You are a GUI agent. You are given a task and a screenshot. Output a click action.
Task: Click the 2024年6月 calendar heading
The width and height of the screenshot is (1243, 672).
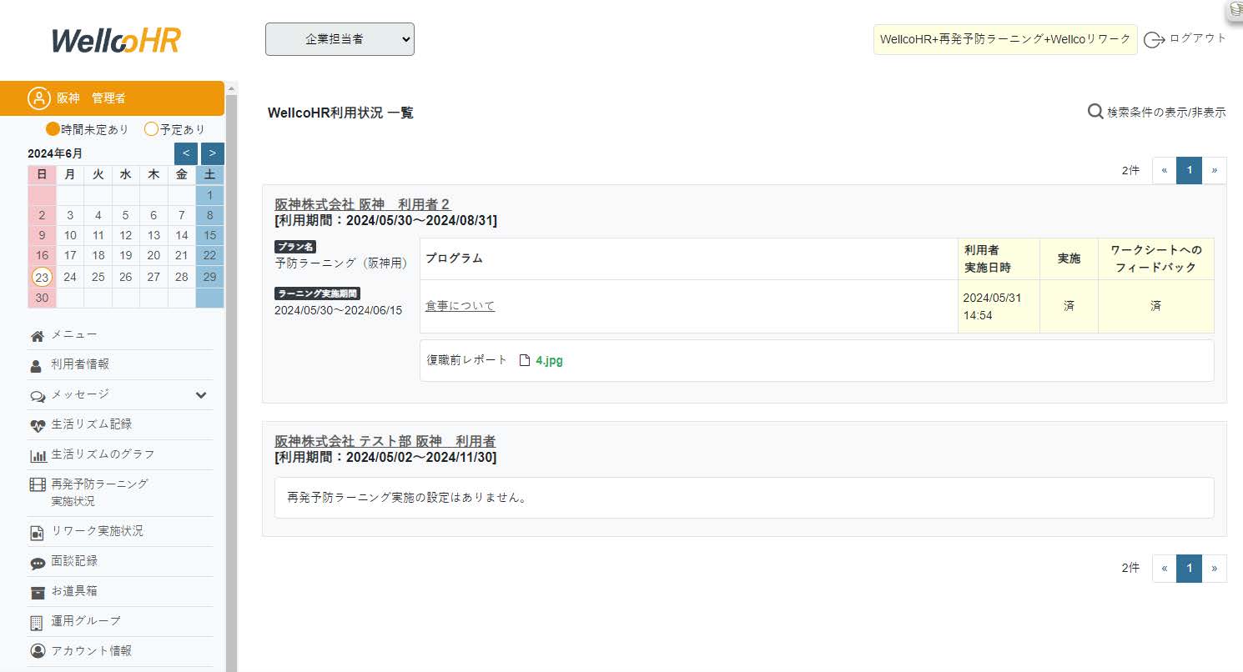click(55, 153)
